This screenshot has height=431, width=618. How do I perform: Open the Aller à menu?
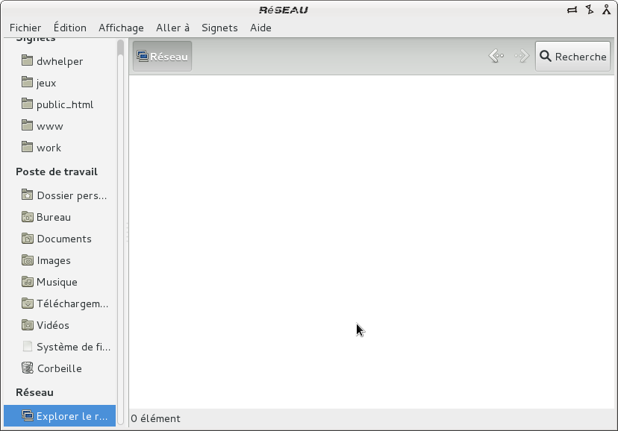(172, 28)
